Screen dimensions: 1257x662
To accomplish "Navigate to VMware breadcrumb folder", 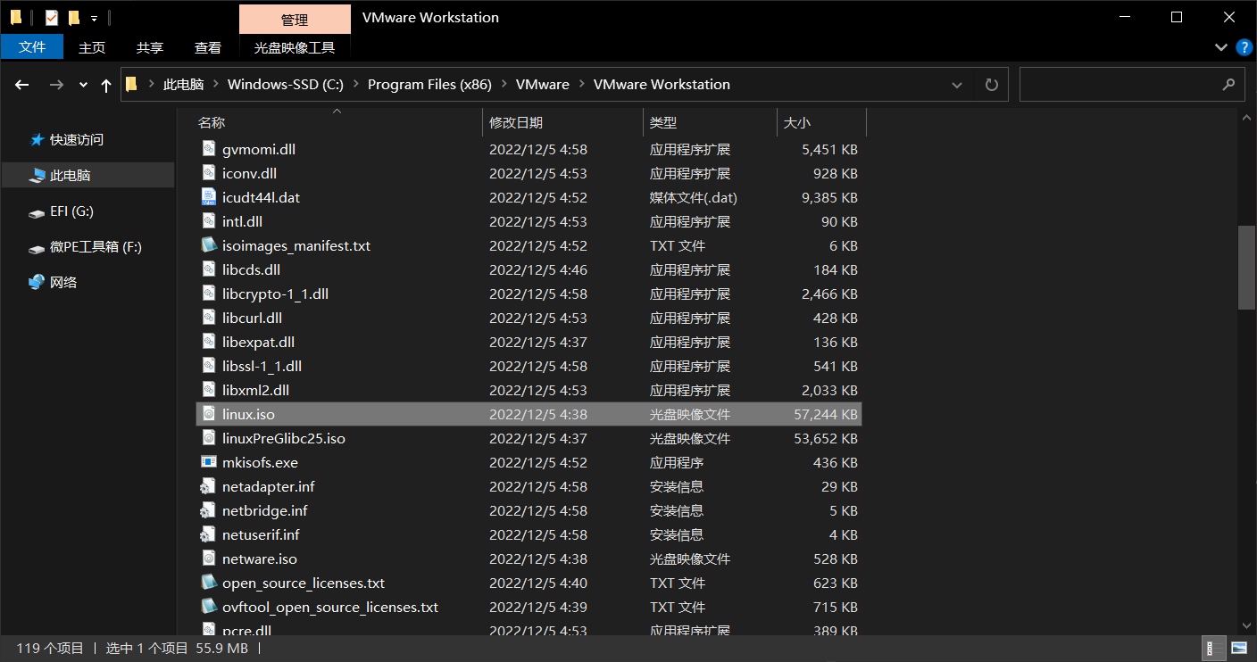I will pyautogui.click(x=543, y=85).
